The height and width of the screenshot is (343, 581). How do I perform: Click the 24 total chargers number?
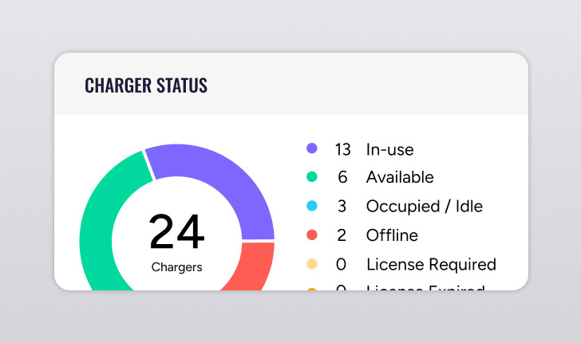176,232
